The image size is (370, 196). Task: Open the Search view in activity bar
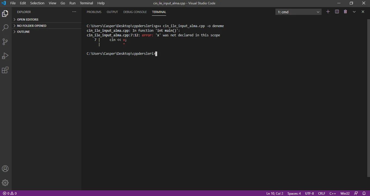point(5,28)
